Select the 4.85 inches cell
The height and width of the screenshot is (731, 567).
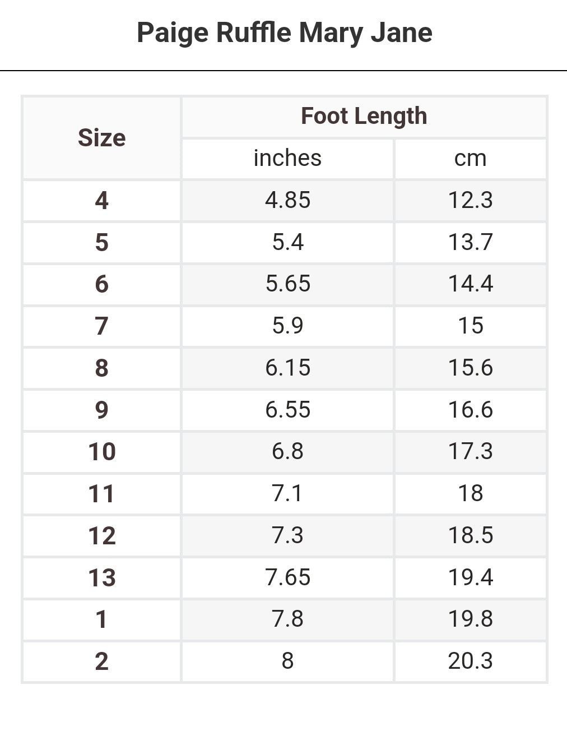tap(287, 201)
